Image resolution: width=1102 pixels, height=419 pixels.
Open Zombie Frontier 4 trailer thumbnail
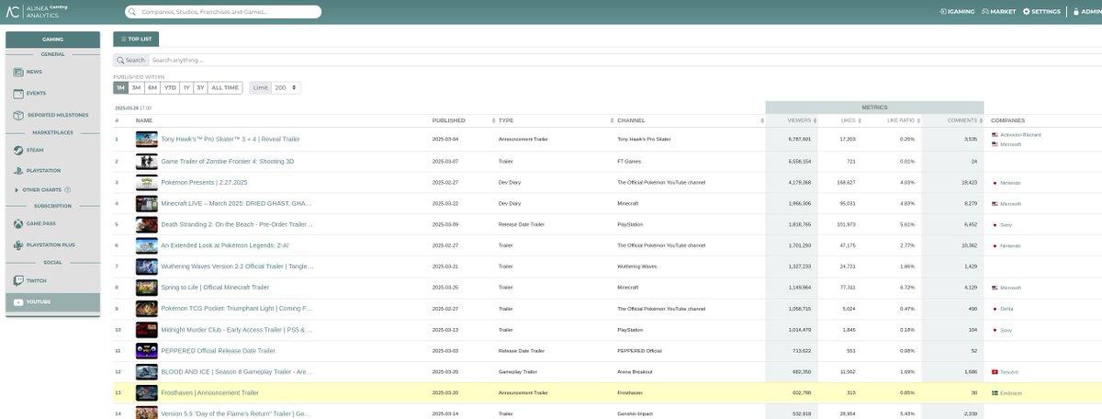coord(147,162)
